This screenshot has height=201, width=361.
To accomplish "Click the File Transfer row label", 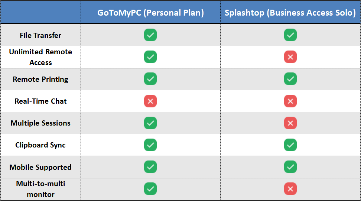I will 40,36.
